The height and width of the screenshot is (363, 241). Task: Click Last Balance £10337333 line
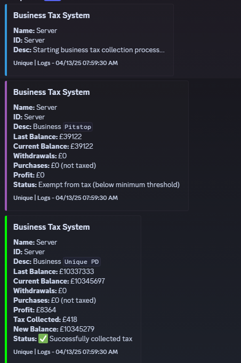tap(54, 271)
